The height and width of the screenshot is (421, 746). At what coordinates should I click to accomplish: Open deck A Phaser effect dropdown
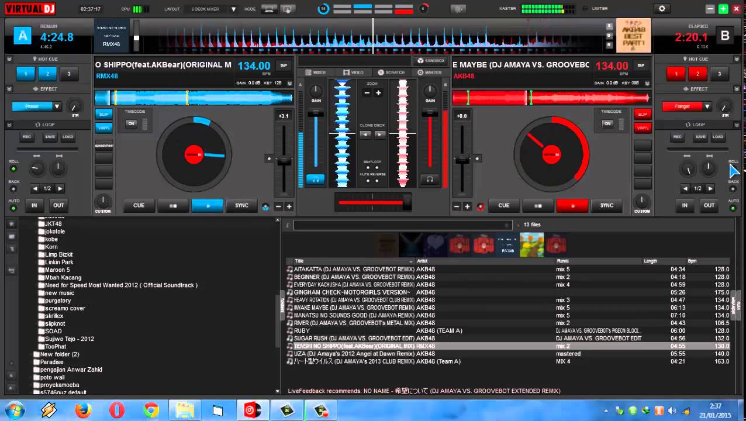pyautogui.click(x=57, y=106)
